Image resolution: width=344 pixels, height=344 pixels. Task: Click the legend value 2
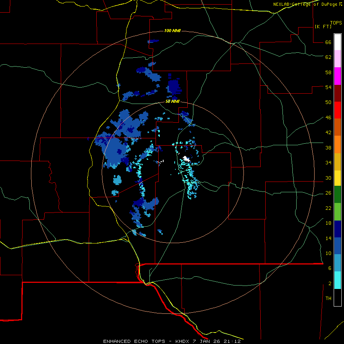(x=330, y=284)
